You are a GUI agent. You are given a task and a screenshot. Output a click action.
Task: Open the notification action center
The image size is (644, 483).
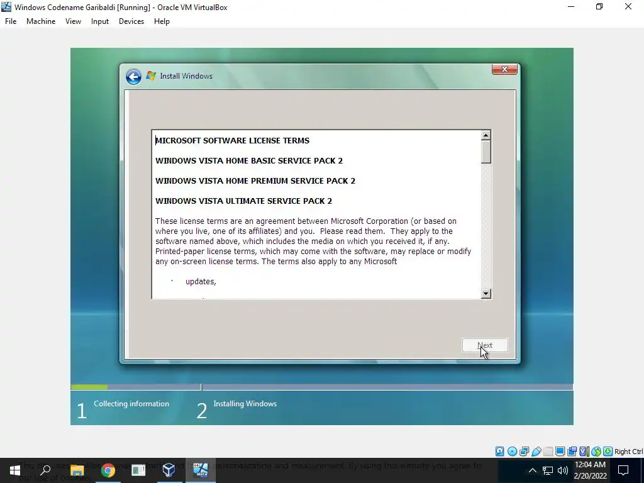(623, 470)
